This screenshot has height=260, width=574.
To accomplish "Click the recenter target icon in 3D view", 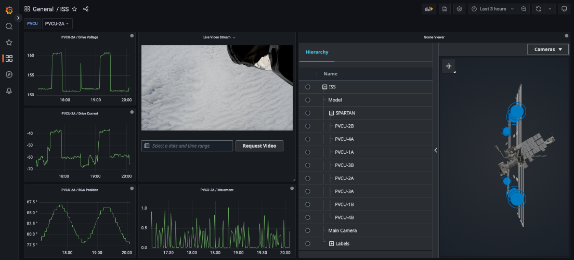I will click(448, 66).
